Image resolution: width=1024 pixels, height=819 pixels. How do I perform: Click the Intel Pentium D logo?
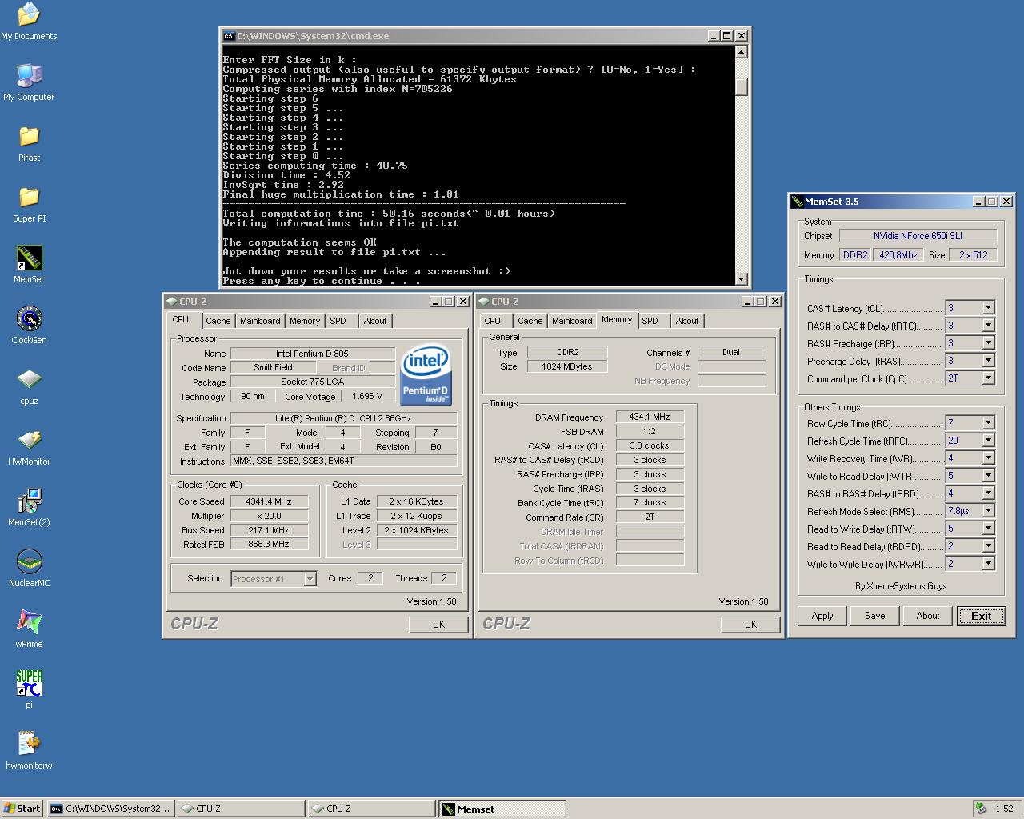[x=426, y=374]
